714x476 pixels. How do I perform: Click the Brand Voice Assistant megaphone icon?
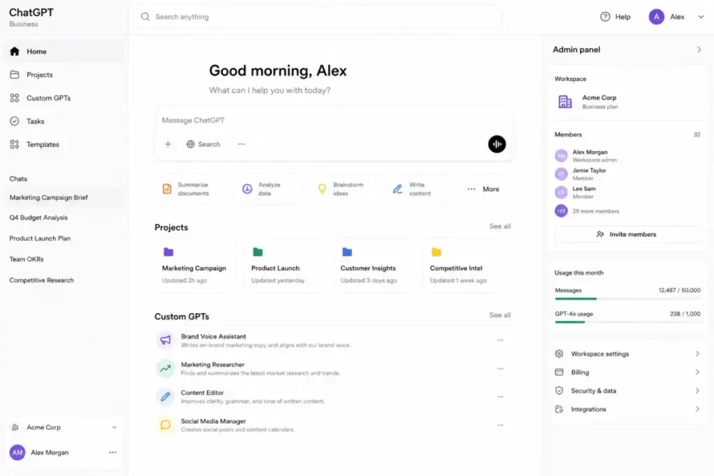point(165,340)
